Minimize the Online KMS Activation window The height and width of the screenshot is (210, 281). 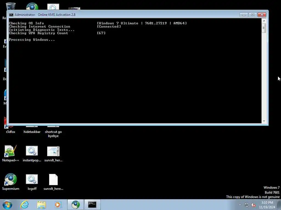click(x=244, y=15)
